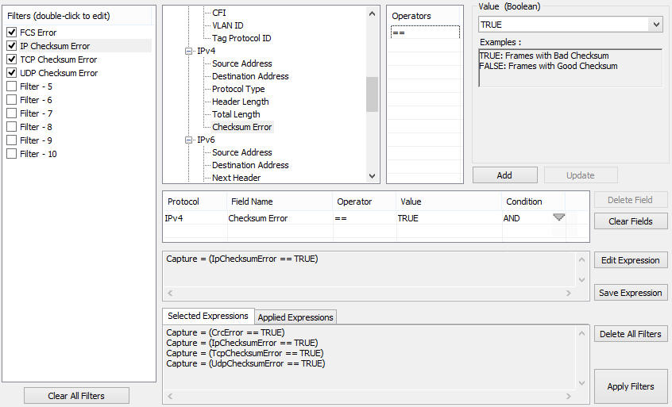Click the Field Name column header
This screenshot has height=407, width=672.
point(280,202)
